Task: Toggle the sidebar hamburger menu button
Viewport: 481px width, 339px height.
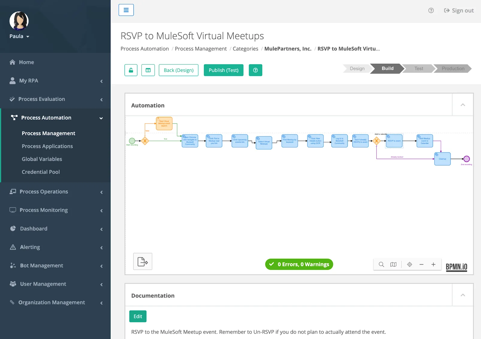Action: click(x=126, y=10)
